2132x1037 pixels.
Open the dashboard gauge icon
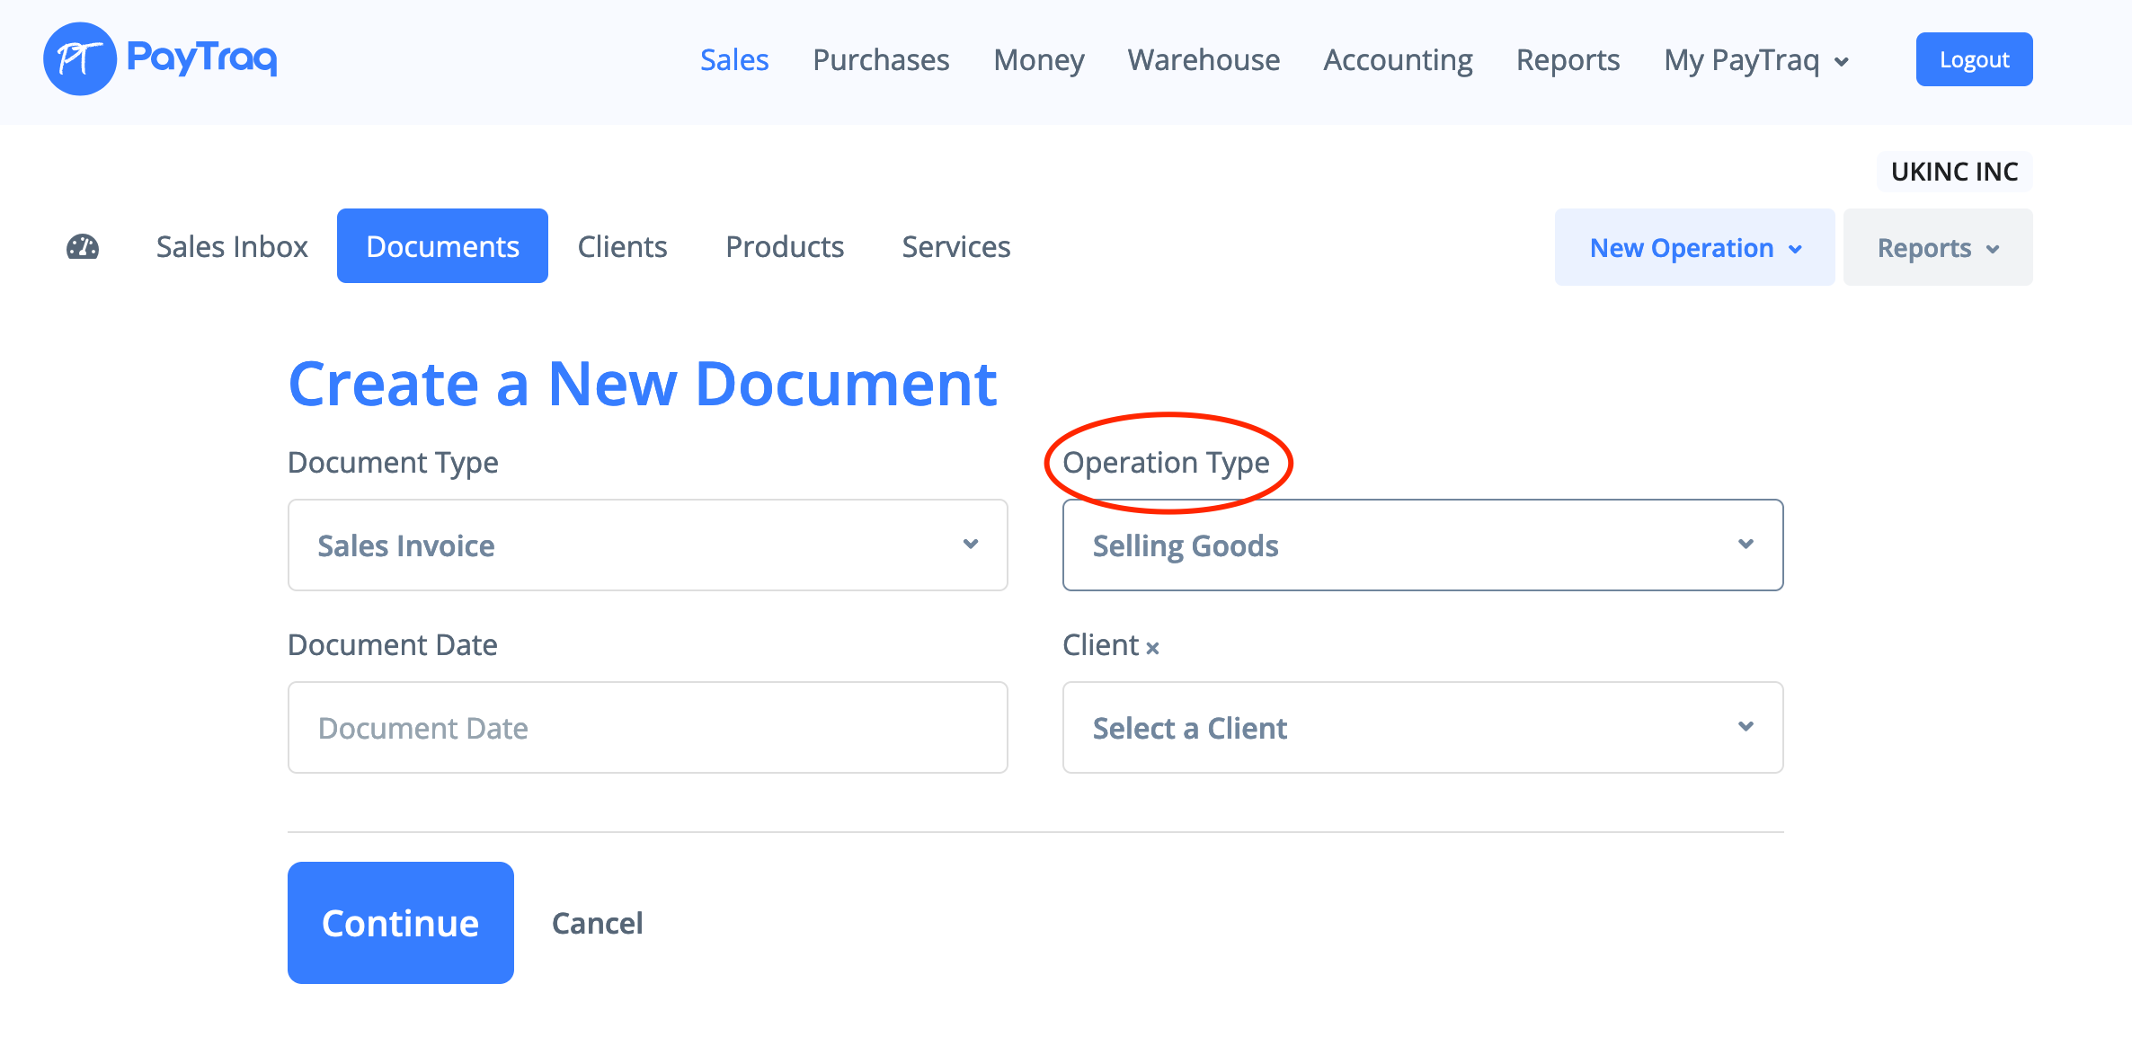(x=83, y=247)
